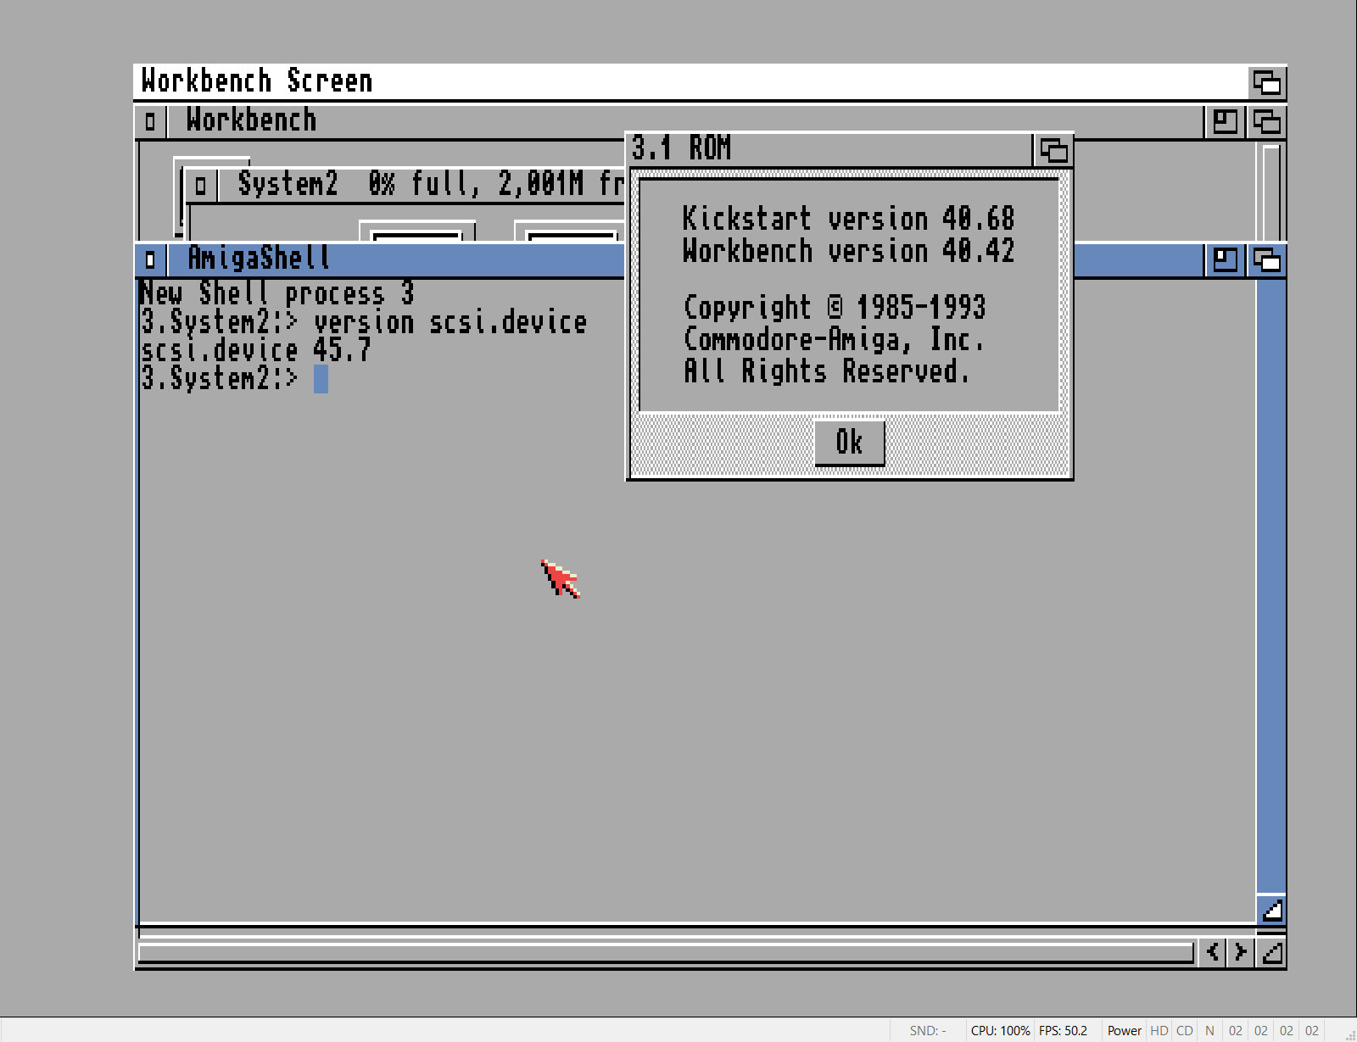The height and width of the screenshot is (1042, 1357).
Task: Click the Workbench right scroll arrow
Action: tap(1241, 952)
